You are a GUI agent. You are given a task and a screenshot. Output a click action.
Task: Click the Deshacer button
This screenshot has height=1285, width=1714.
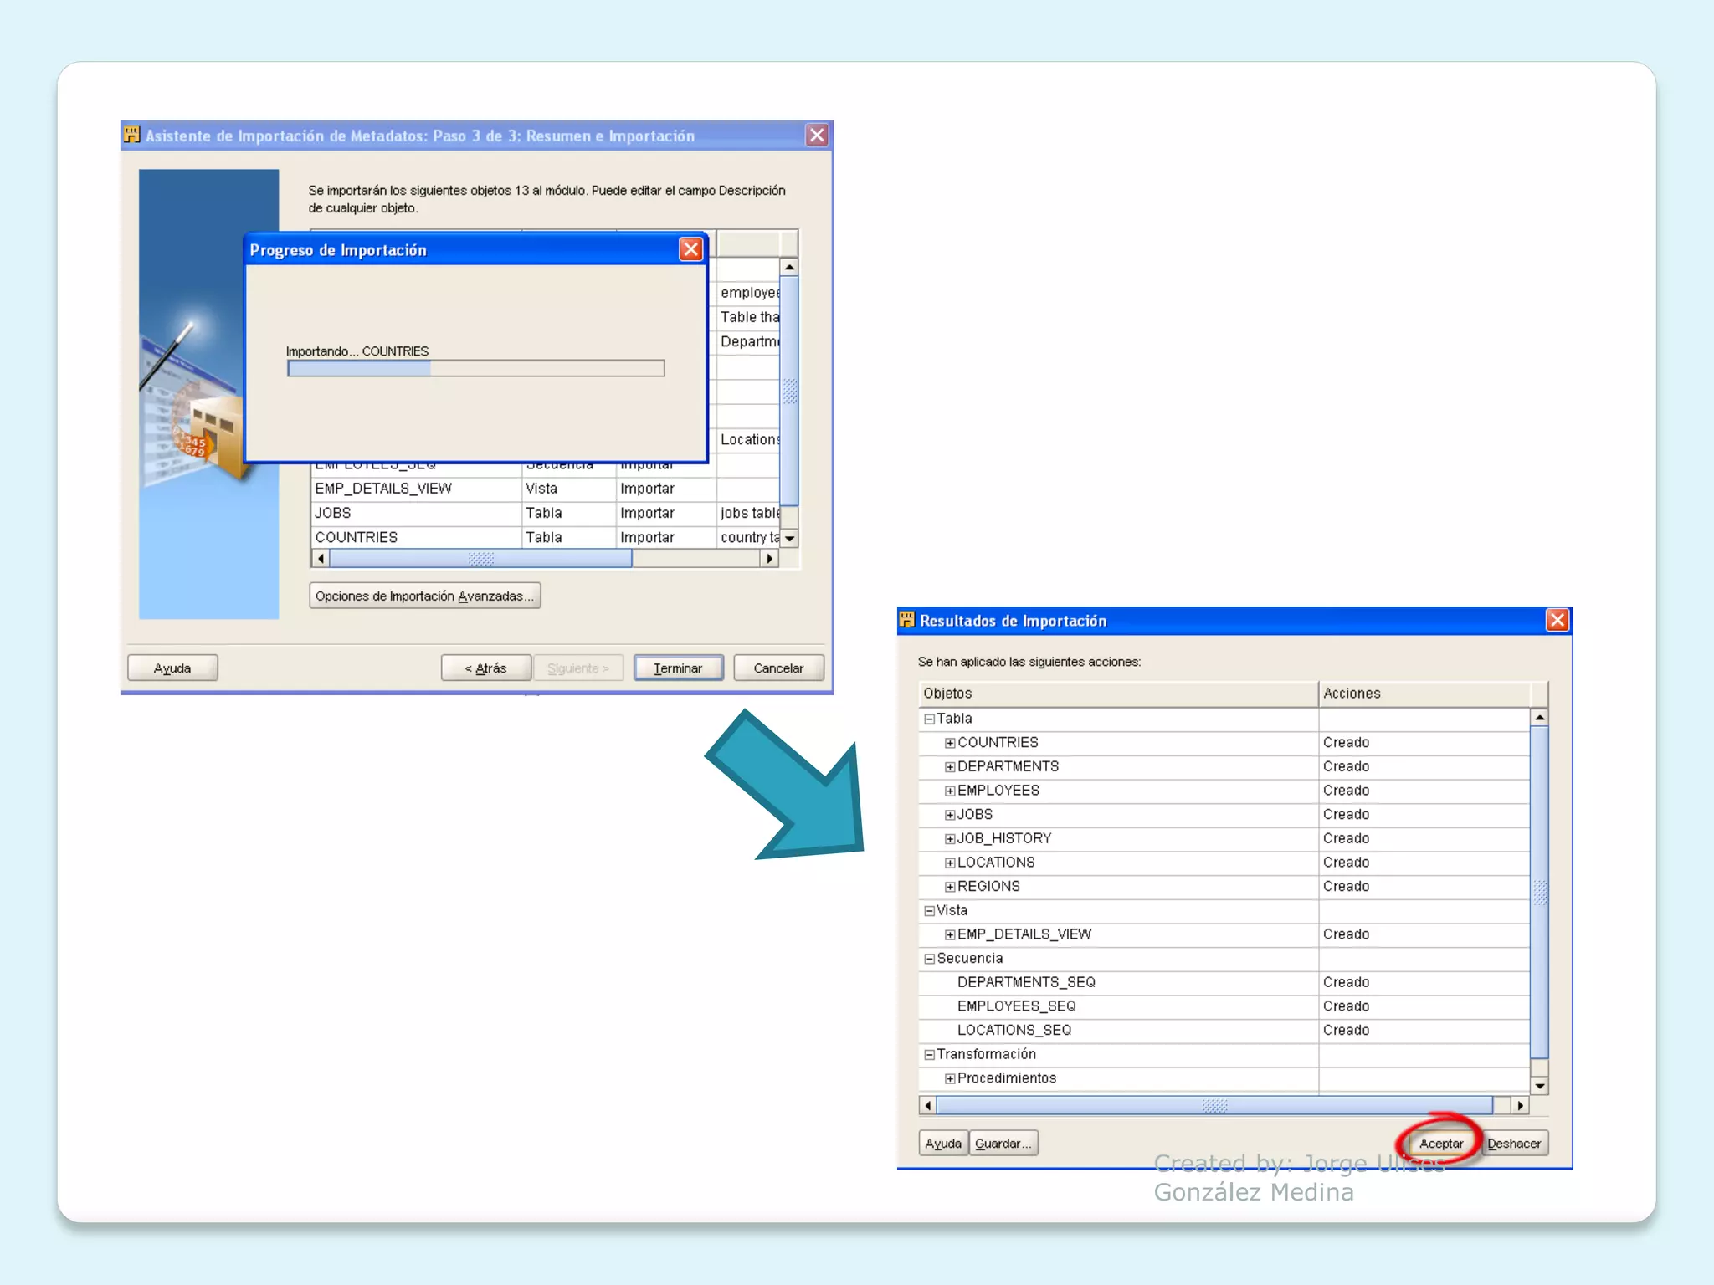pos(1513,1144)
